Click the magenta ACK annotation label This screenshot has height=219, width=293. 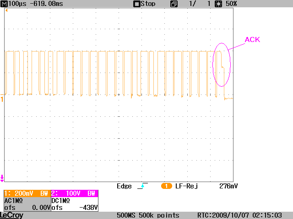(x=252, y=40)
